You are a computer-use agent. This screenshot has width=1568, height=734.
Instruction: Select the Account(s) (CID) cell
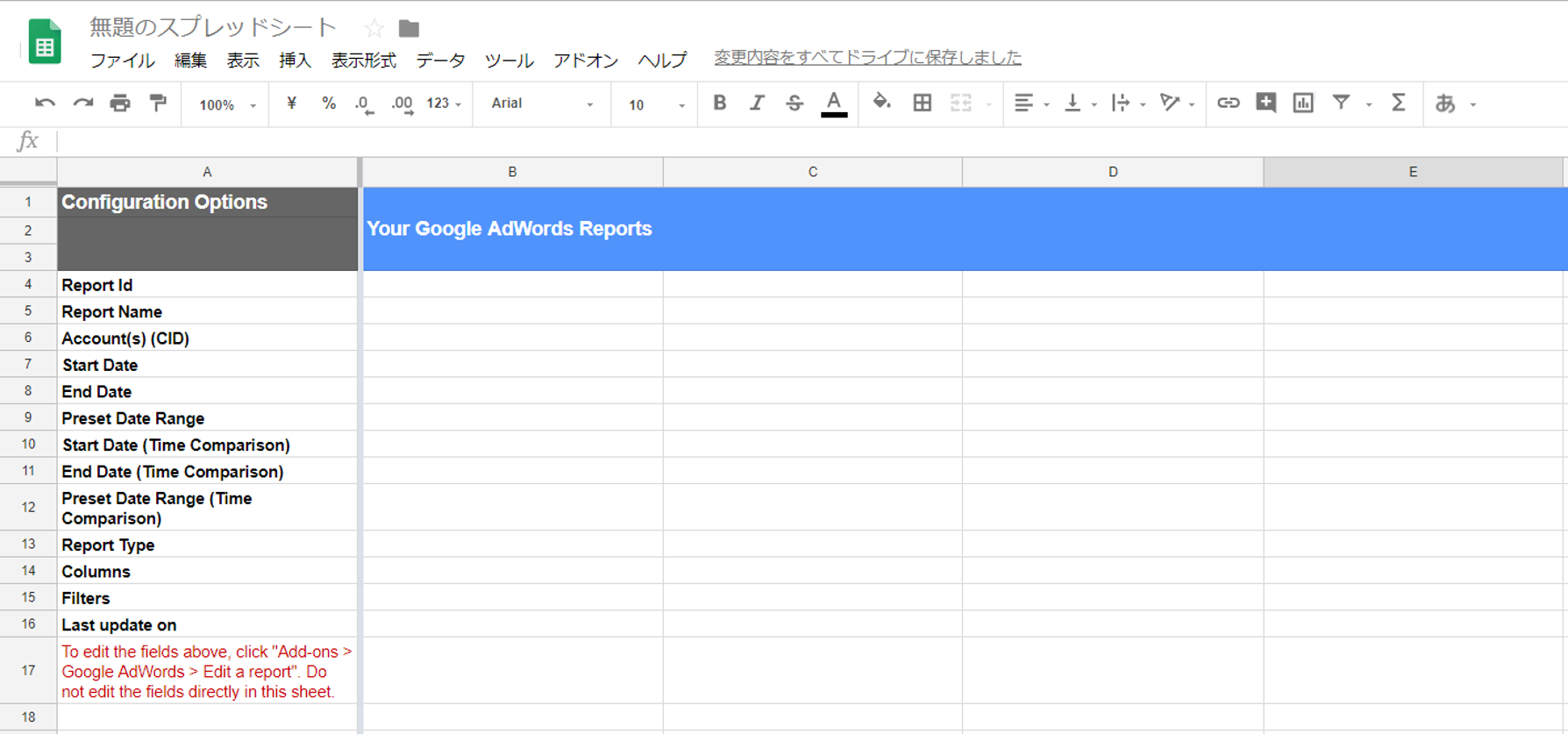(208, 338)
